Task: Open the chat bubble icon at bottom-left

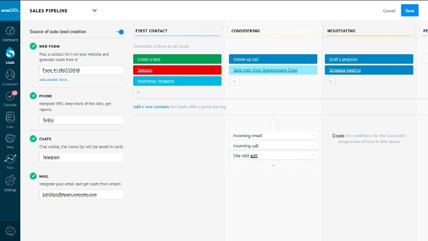Action: pos(10,231)
